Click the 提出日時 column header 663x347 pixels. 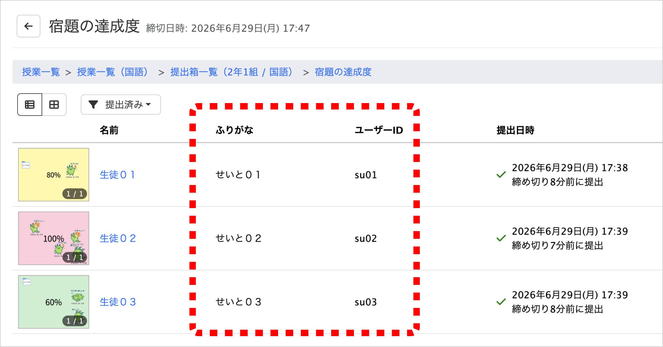[x=515, y=130]
